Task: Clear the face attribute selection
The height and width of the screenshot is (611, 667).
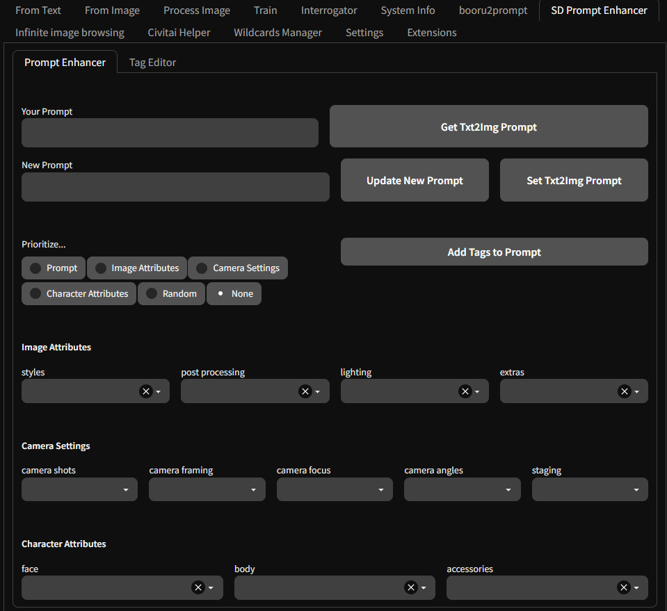Action: [198, 588]
